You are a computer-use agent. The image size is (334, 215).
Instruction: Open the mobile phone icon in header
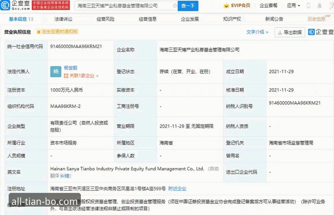tap(308, 6)
